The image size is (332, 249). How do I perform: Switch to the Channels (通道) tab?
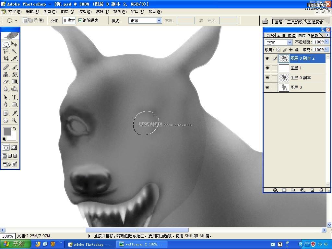tap(291, 35)
